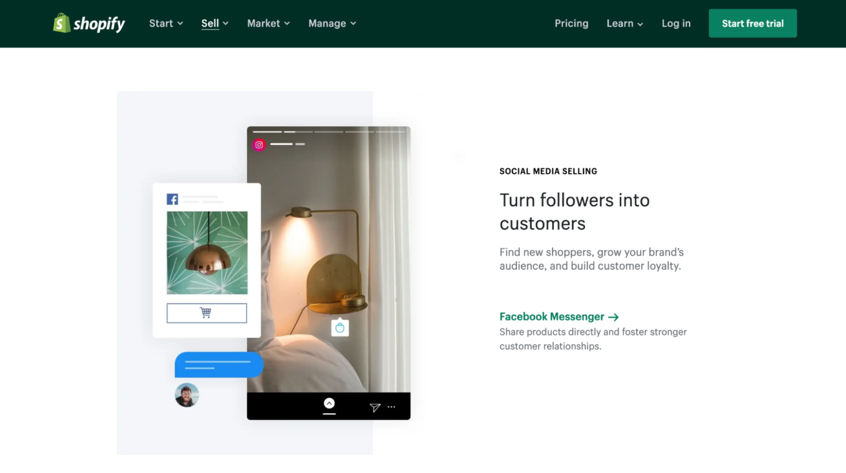Viewport: 846px width, 473px height.
Task: Click the Shopify bag logo
Action: point(61,23)
